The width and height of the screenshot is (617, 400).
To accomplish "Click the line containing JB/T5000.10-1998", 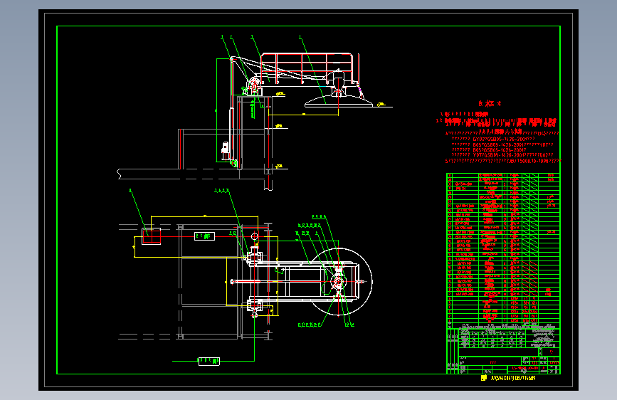I will click(502, 161).
